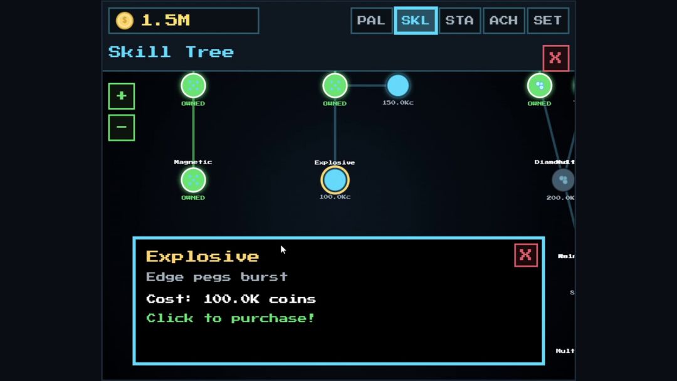This screenshot has width=677, height=381.
Task: Click the owned node above Explosive
Action: point(335,85)
